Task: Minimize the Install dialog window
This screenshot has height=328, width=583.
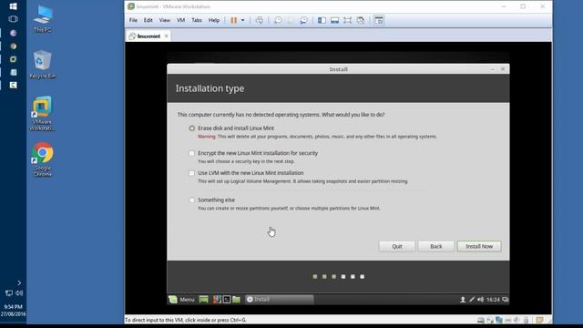Action: click(493, 69)
